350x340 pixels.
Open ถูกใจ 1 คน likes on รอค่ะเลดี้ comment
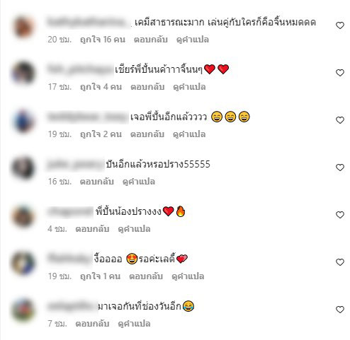click(100, 276)
